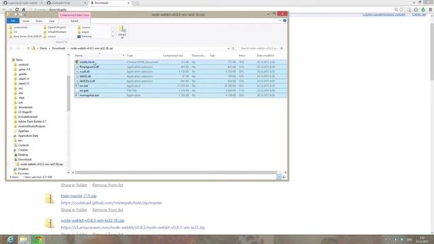Screen dimensions: 434x244
Task: Refresh the Explorer folder view
Action: tap(233, 48)
